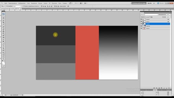This screenshot has height=98, width=174.
Task: Click the lock all icon in Layers panel
Action: [x=152, y=17]
